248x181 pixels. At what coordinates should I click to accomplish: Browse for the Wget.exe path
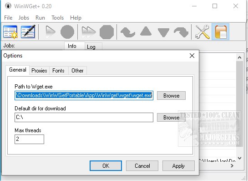tap(171, 96)
